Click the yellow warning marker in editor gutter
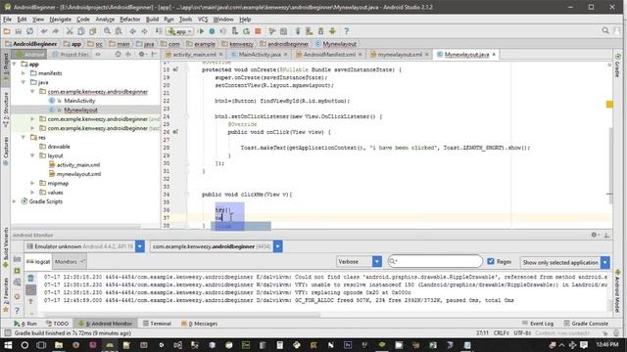This screenshot has width=627, height=352. [609, 105]
